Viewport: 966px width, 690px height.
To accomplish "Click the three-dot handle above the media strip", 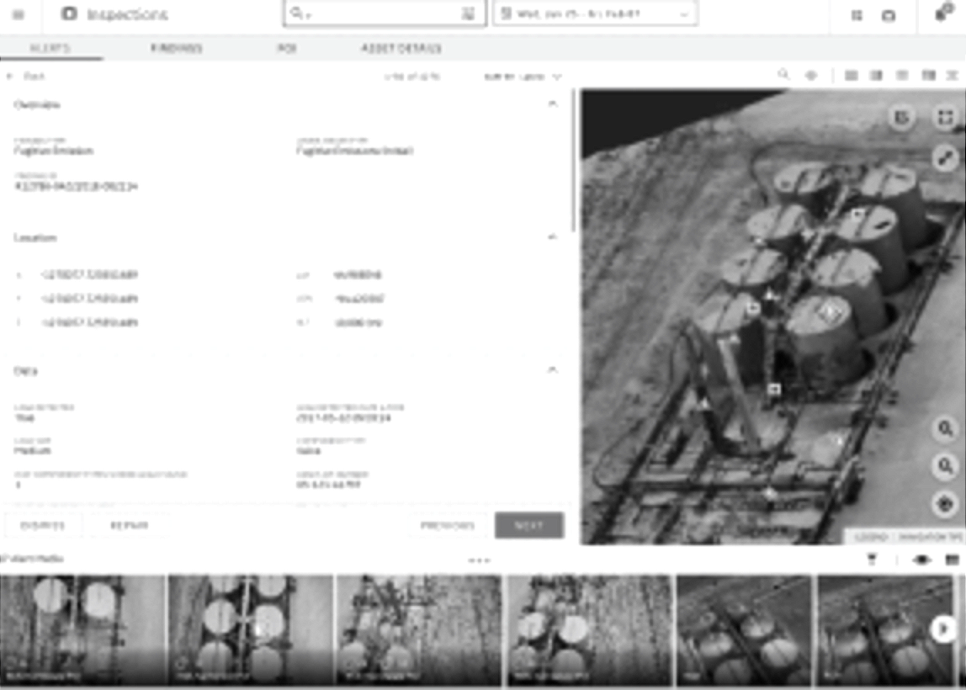I will pyautogui.click(x=479, y=560).
